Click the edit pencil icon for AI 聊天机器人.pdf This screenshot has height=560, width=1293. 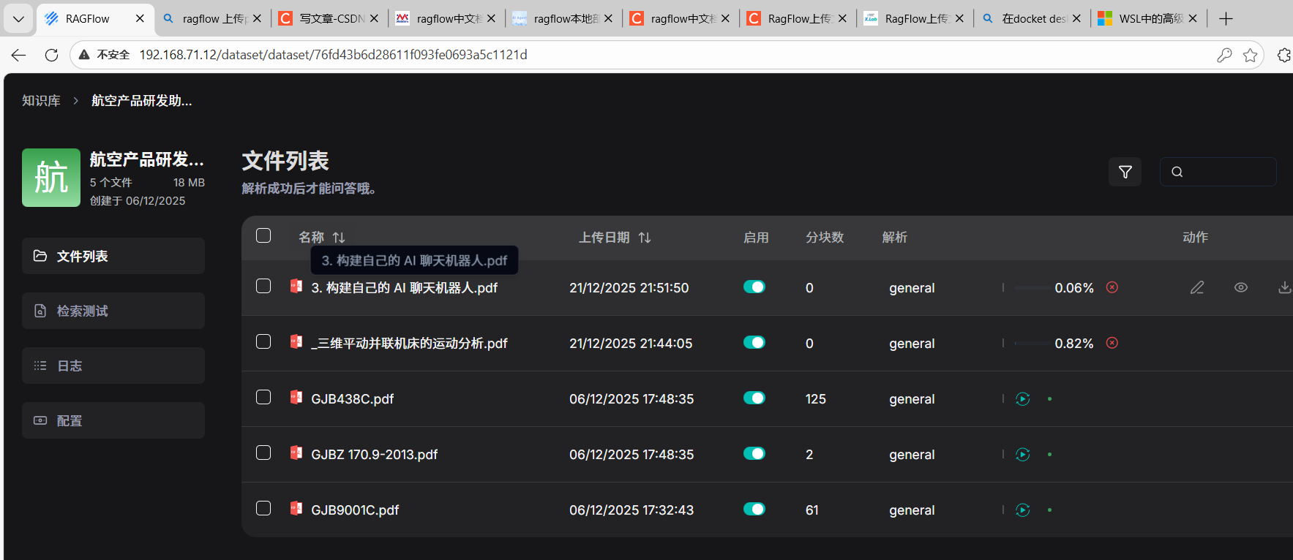(1197, 287)
